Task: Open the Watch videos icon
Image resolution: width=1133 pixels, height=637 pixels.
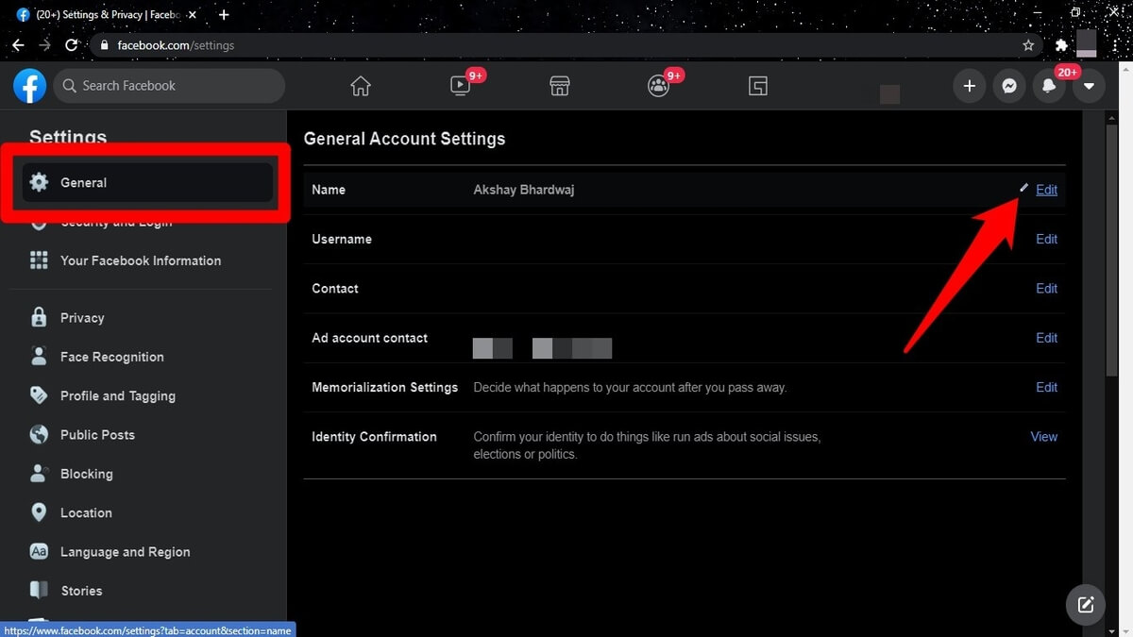Action: click(x=460, y=86)
